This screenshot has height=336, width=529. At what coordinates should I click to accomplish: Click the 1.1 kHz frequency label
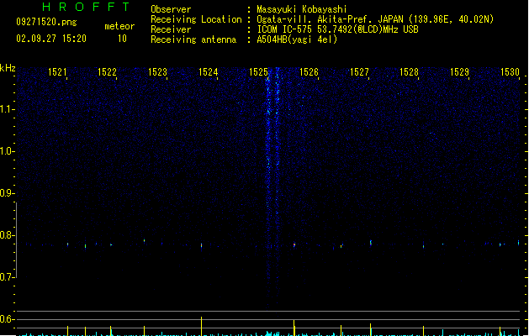coord(7,109)
